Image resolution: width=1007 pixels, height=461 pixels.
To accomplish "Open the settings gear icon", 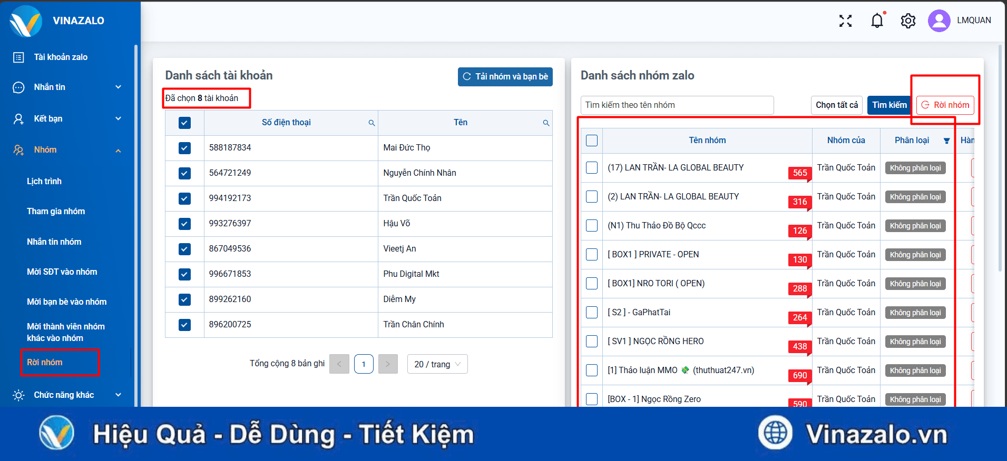I will click(908, 21).
